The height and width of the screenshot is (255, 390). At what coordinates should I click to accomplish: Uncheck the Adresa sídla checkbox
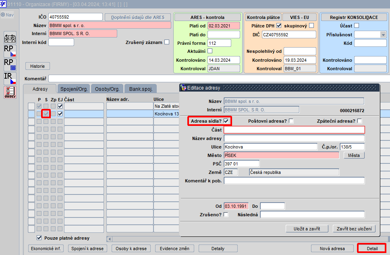(x=226, y=121)
